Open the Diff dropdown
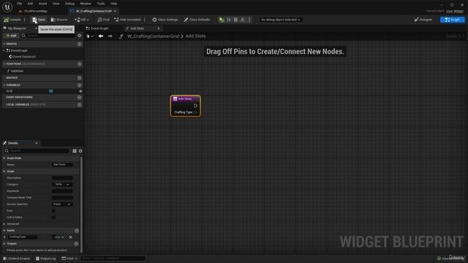Viewport: 468px width, 263px height. tap(82, 20)
